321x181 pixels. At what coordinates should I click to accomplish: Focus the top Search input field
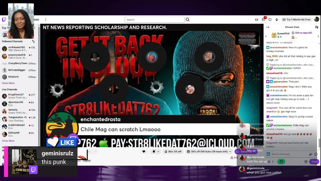[154, 20]
